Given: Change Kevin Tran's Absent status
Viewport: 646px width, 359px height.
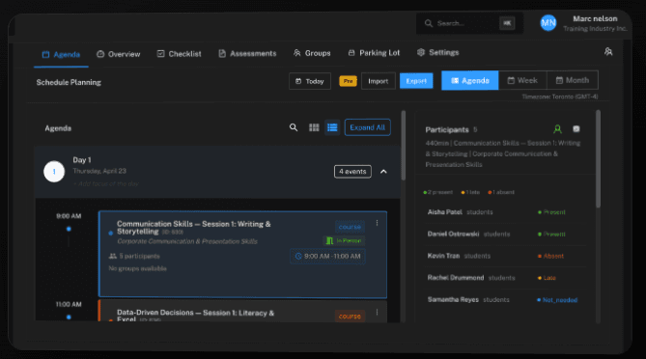Looking at the screenshot, I should (x=550, y=256).
